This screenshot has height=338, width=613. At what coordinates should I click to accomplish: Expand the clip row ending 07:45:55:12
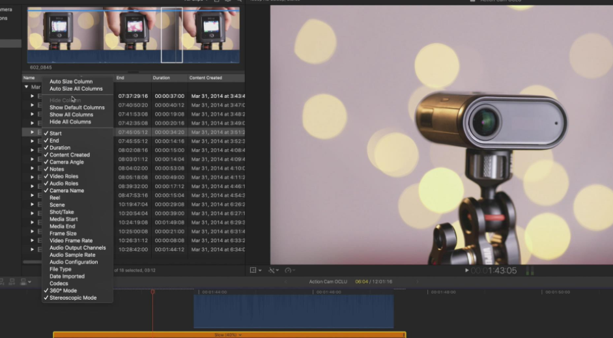(x=33, y=141)
